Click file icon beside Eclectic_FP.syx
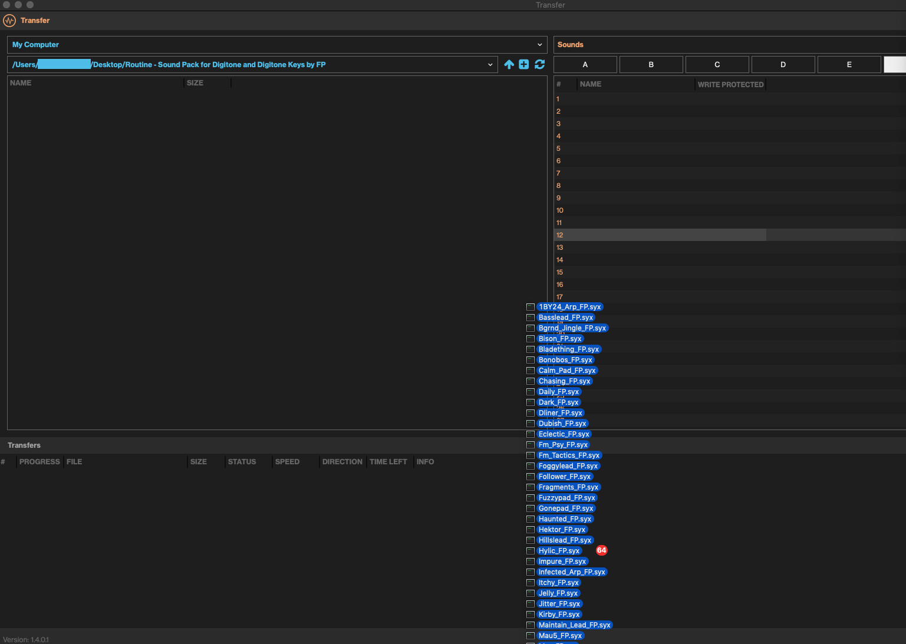Image resolution: width=906 pixels, height=644 pixels. [x=531, y=434]
